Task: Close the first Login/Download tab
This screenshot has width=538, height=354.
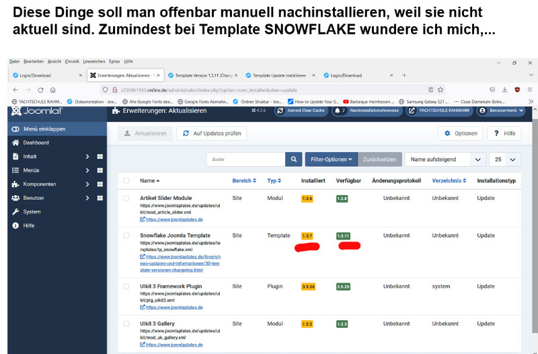Action: click(81, 75)
